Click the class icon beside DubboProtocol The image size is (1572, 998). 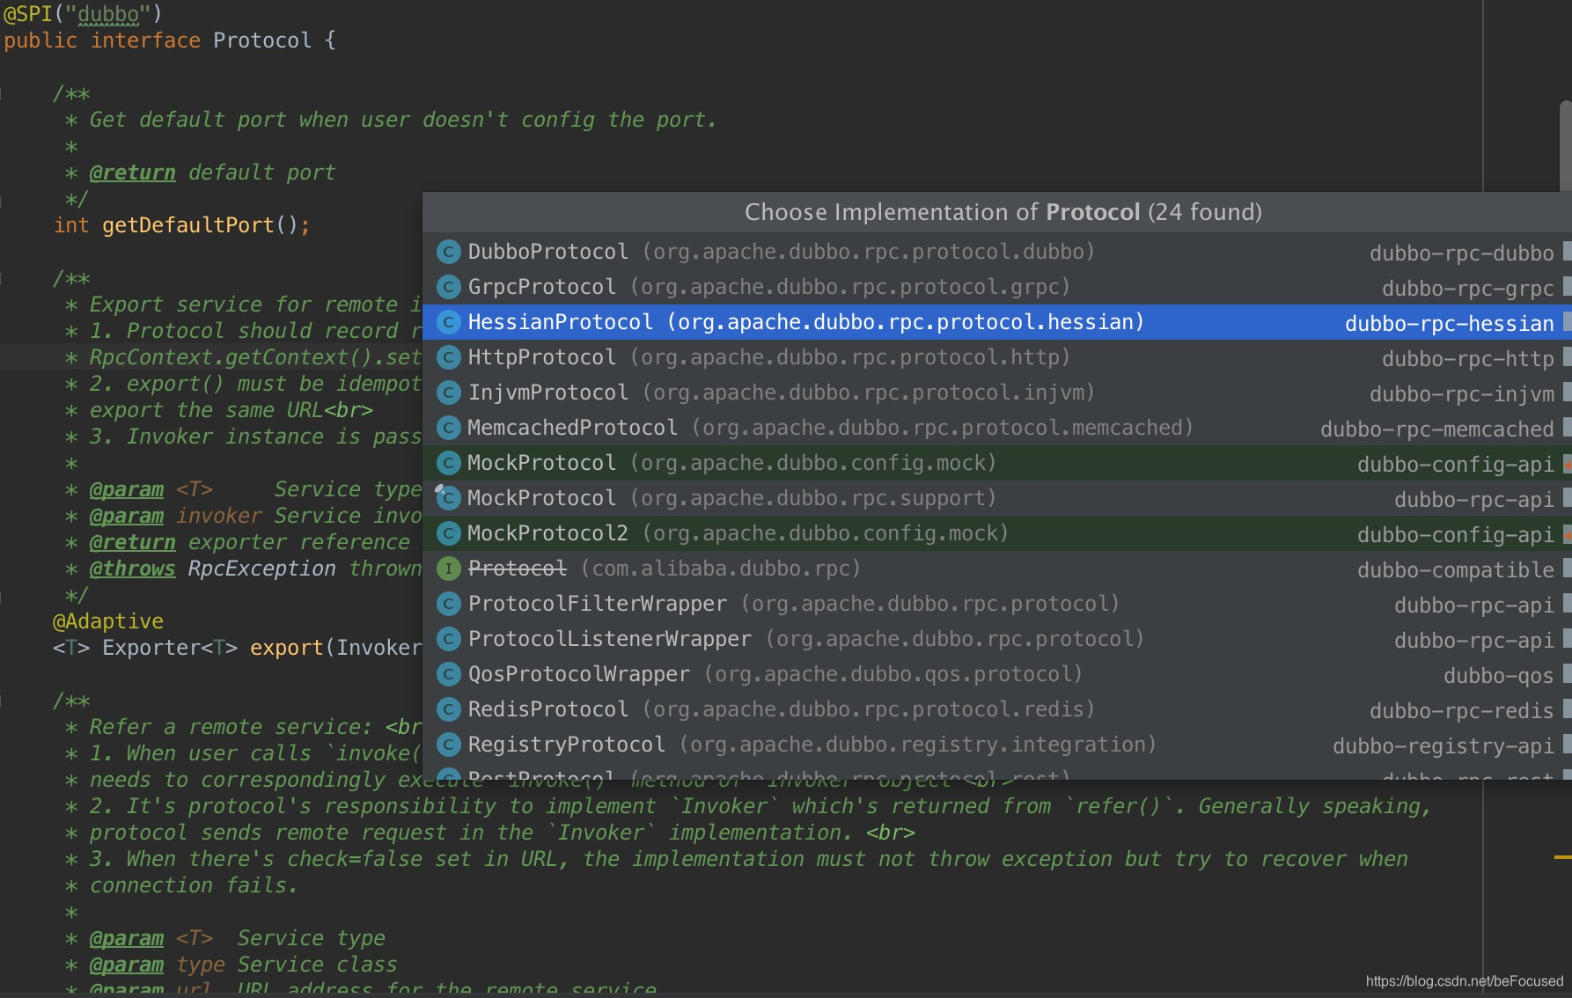coord(449,252)
